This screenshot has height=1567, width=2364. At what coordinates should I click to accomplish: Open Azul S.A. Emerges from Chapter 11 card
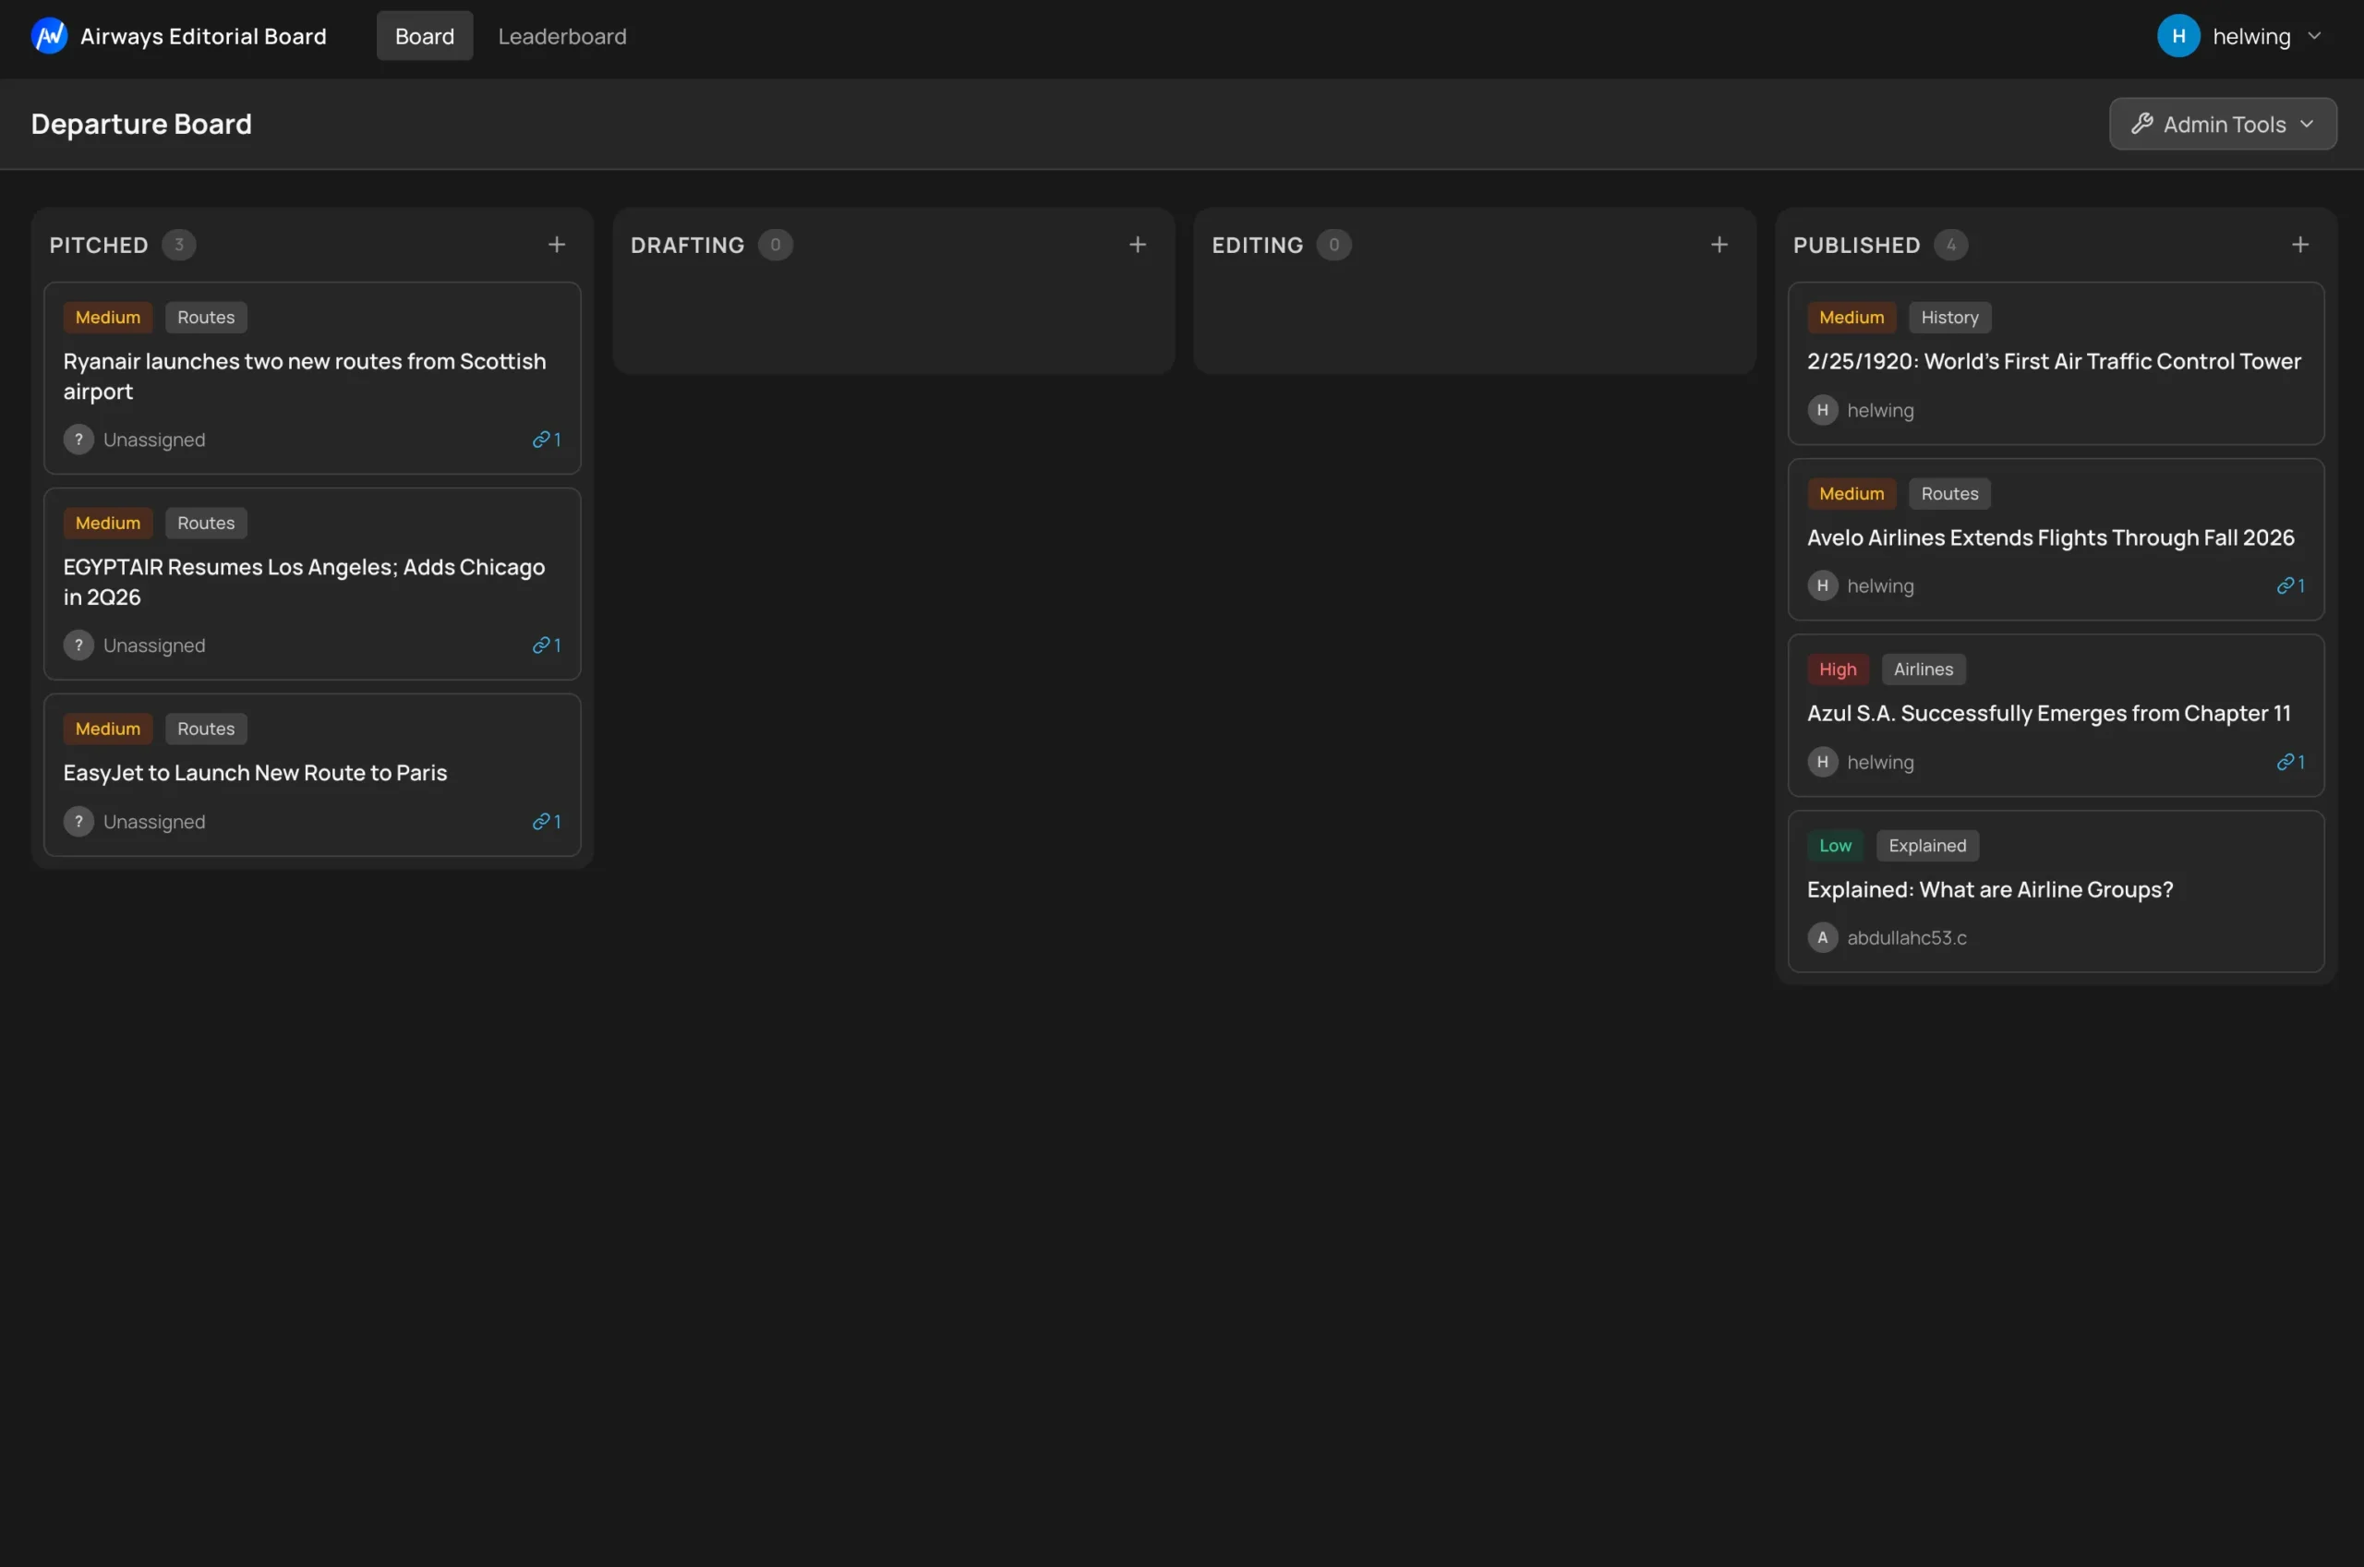click(2056, 716)
